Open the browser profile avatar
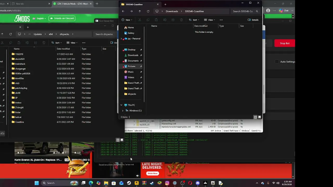Image resolution: width=333 pixels, height=187 pixels. click(268, 11)
